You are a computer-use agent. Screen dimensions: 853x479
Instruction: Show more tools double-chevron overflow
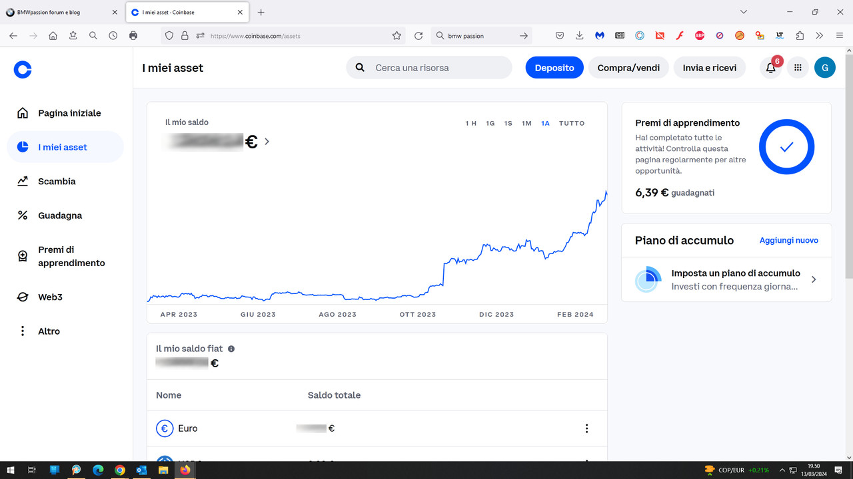point(819,36)
